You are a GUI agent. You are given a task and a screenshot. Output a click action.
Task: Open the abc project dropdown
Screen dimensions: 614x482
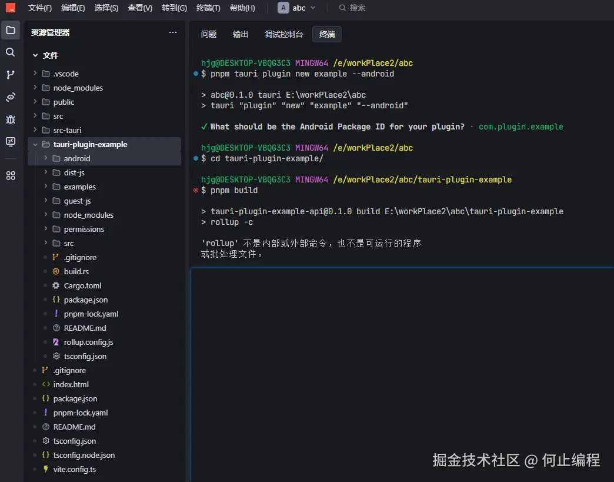(296, 8)
